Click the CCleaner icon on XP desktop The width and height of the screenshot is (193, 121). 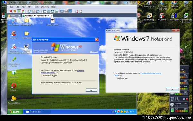pos(14,35)
